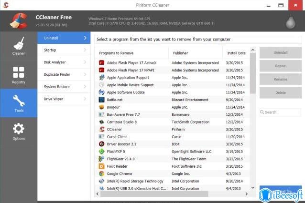Screen dimensions: 305x203
Task: Click the Search input field
Action: (x=281, y=112)
